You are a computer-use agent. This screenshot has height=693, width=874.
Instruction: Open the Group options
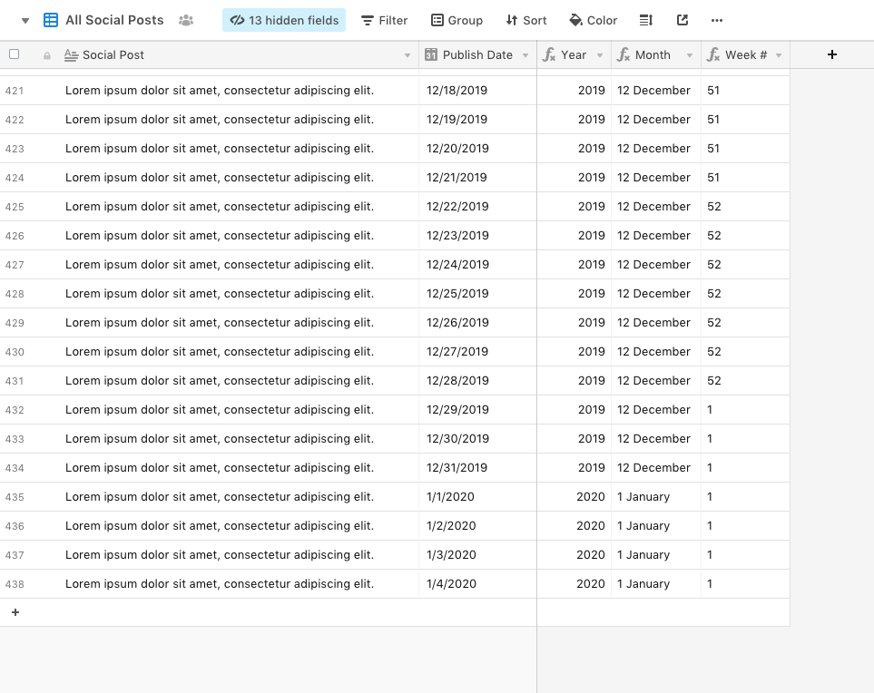tap(457, 20)
